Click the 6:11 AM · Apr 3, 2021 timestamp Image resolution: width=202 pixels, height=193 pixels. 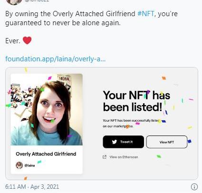pyautogui.click(x=32, y=187)
